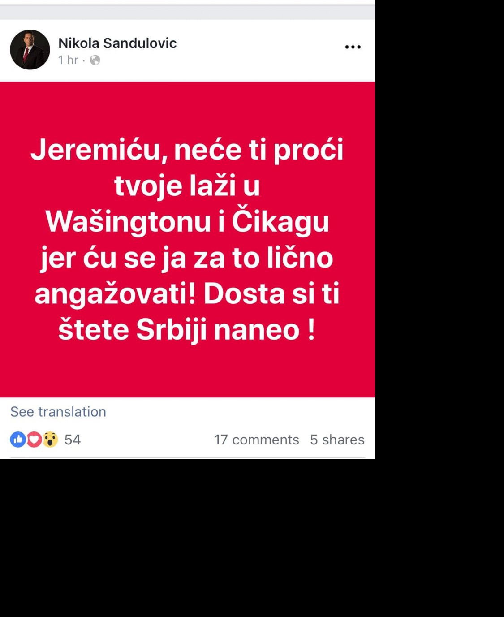Viewport: 504px width, 617px height.
Task: Click the See translation link
Action: [x=58, y=412]
